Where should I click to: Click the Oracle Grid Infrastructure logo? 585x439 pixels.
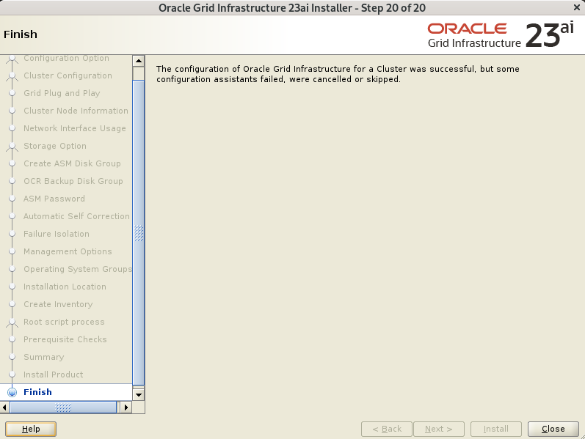tap(501, 35)
